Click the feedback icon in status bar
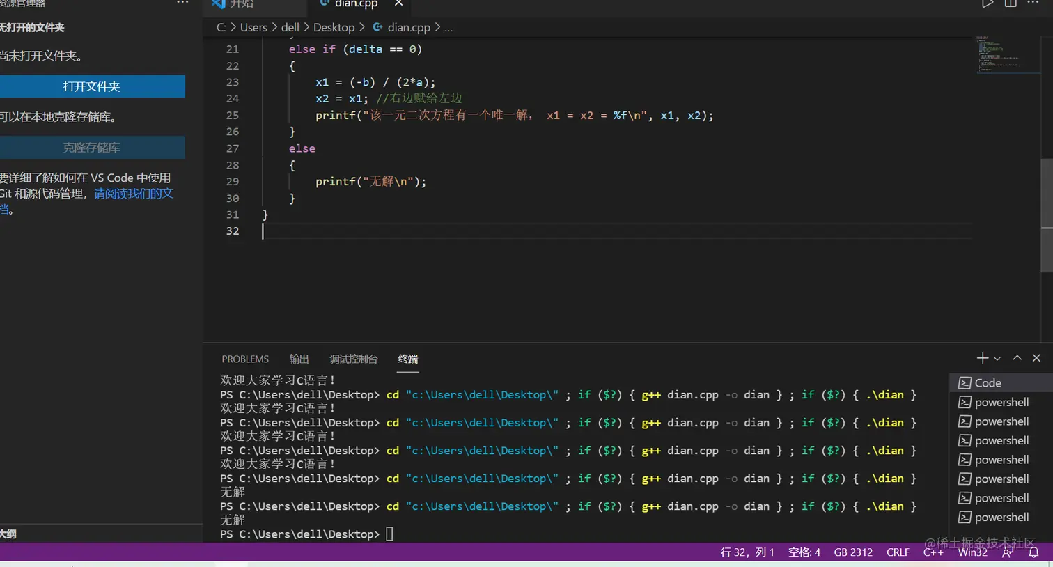Screen dimensions: 1053x567 click(1008, 552)
